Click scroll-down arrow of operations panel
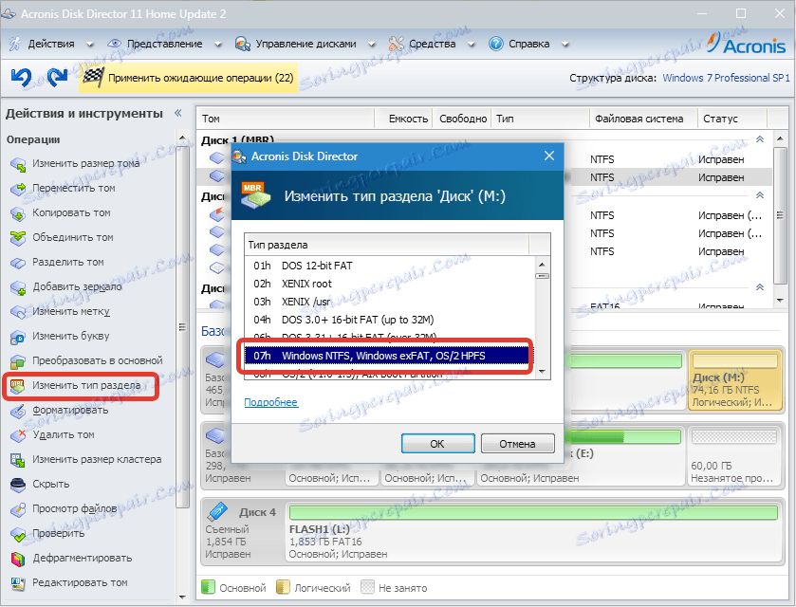 (183, 598)
